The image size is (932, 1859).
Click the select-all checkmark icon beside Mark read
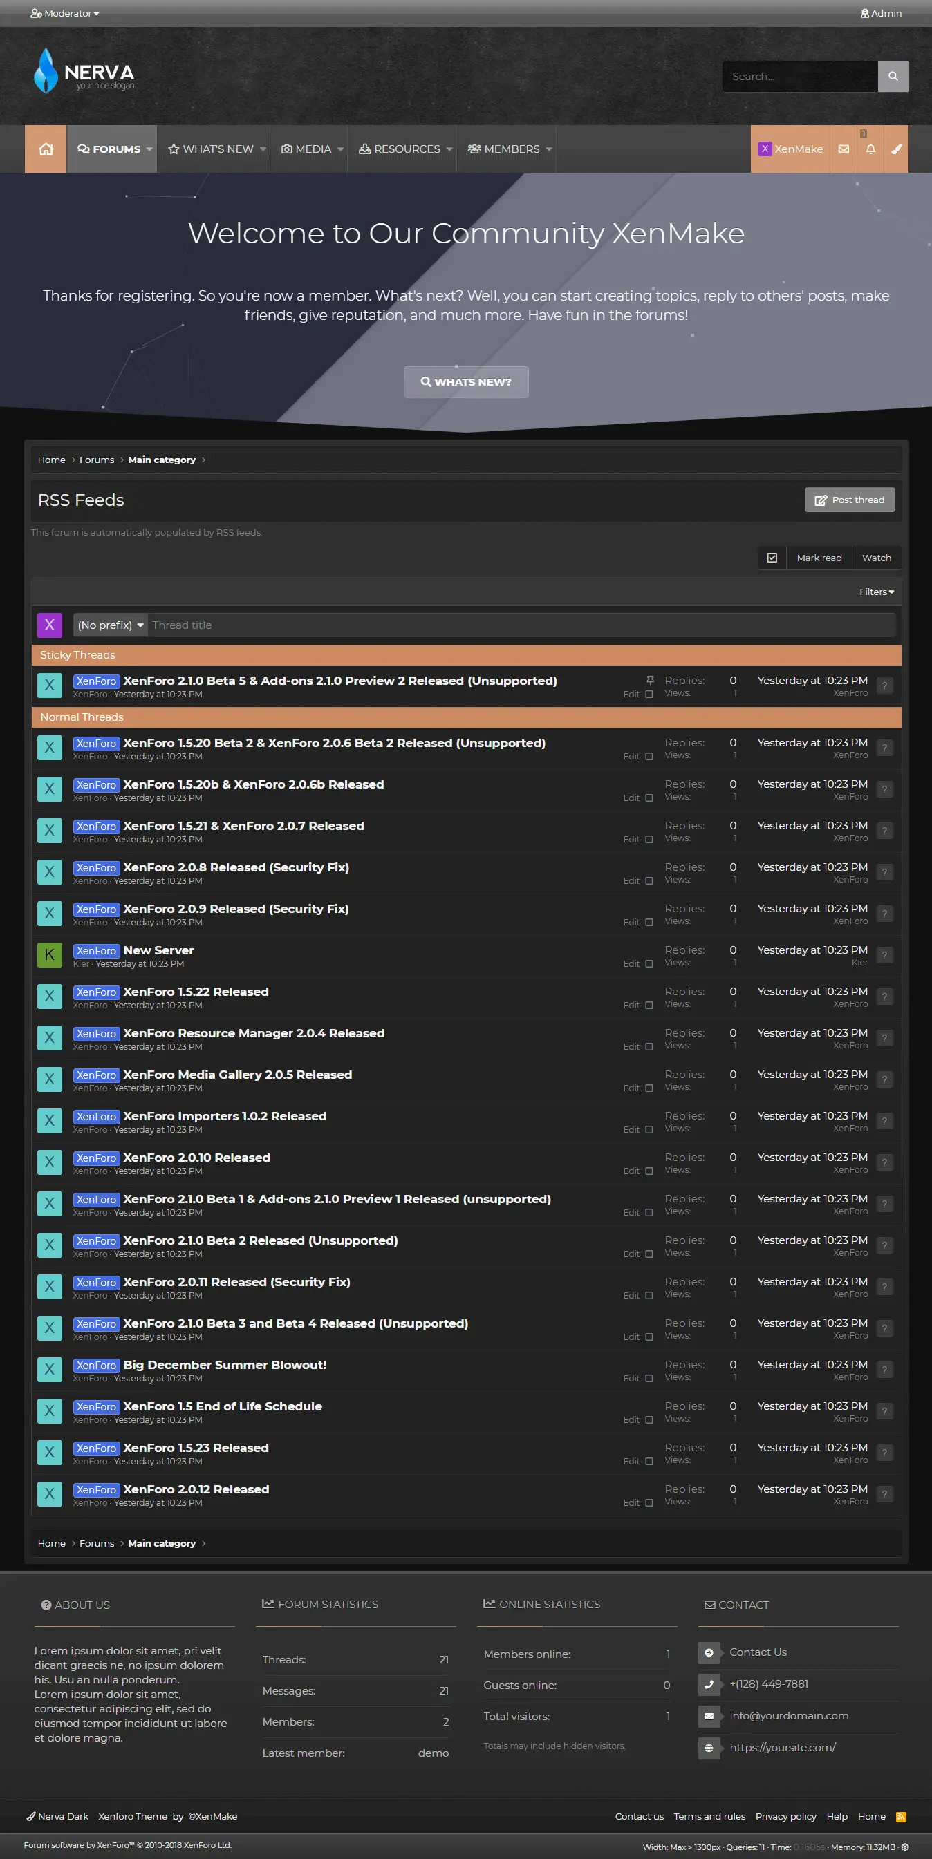click(x=772, y=558)
